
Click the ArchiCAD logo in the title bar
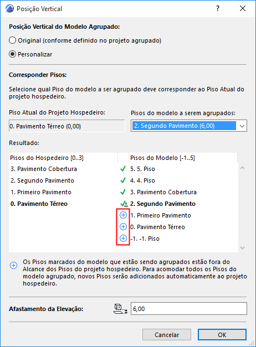[x=10, y=9]
